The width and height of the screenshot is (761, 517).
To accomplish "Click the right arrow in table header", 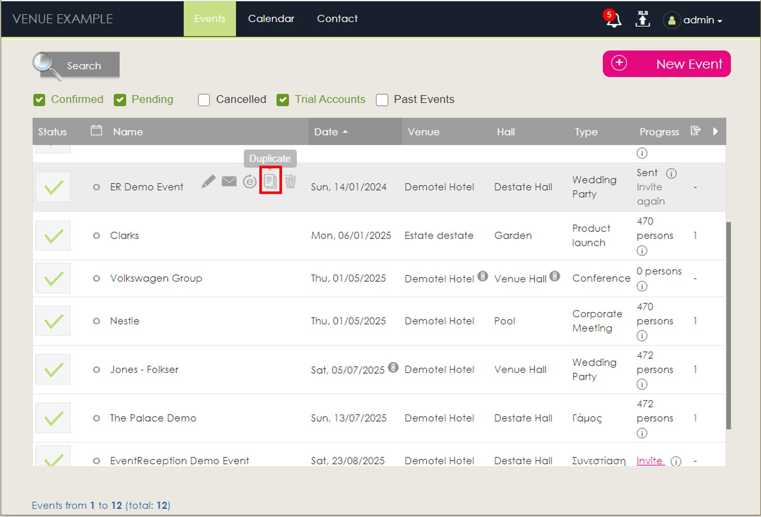I will 715,131.
